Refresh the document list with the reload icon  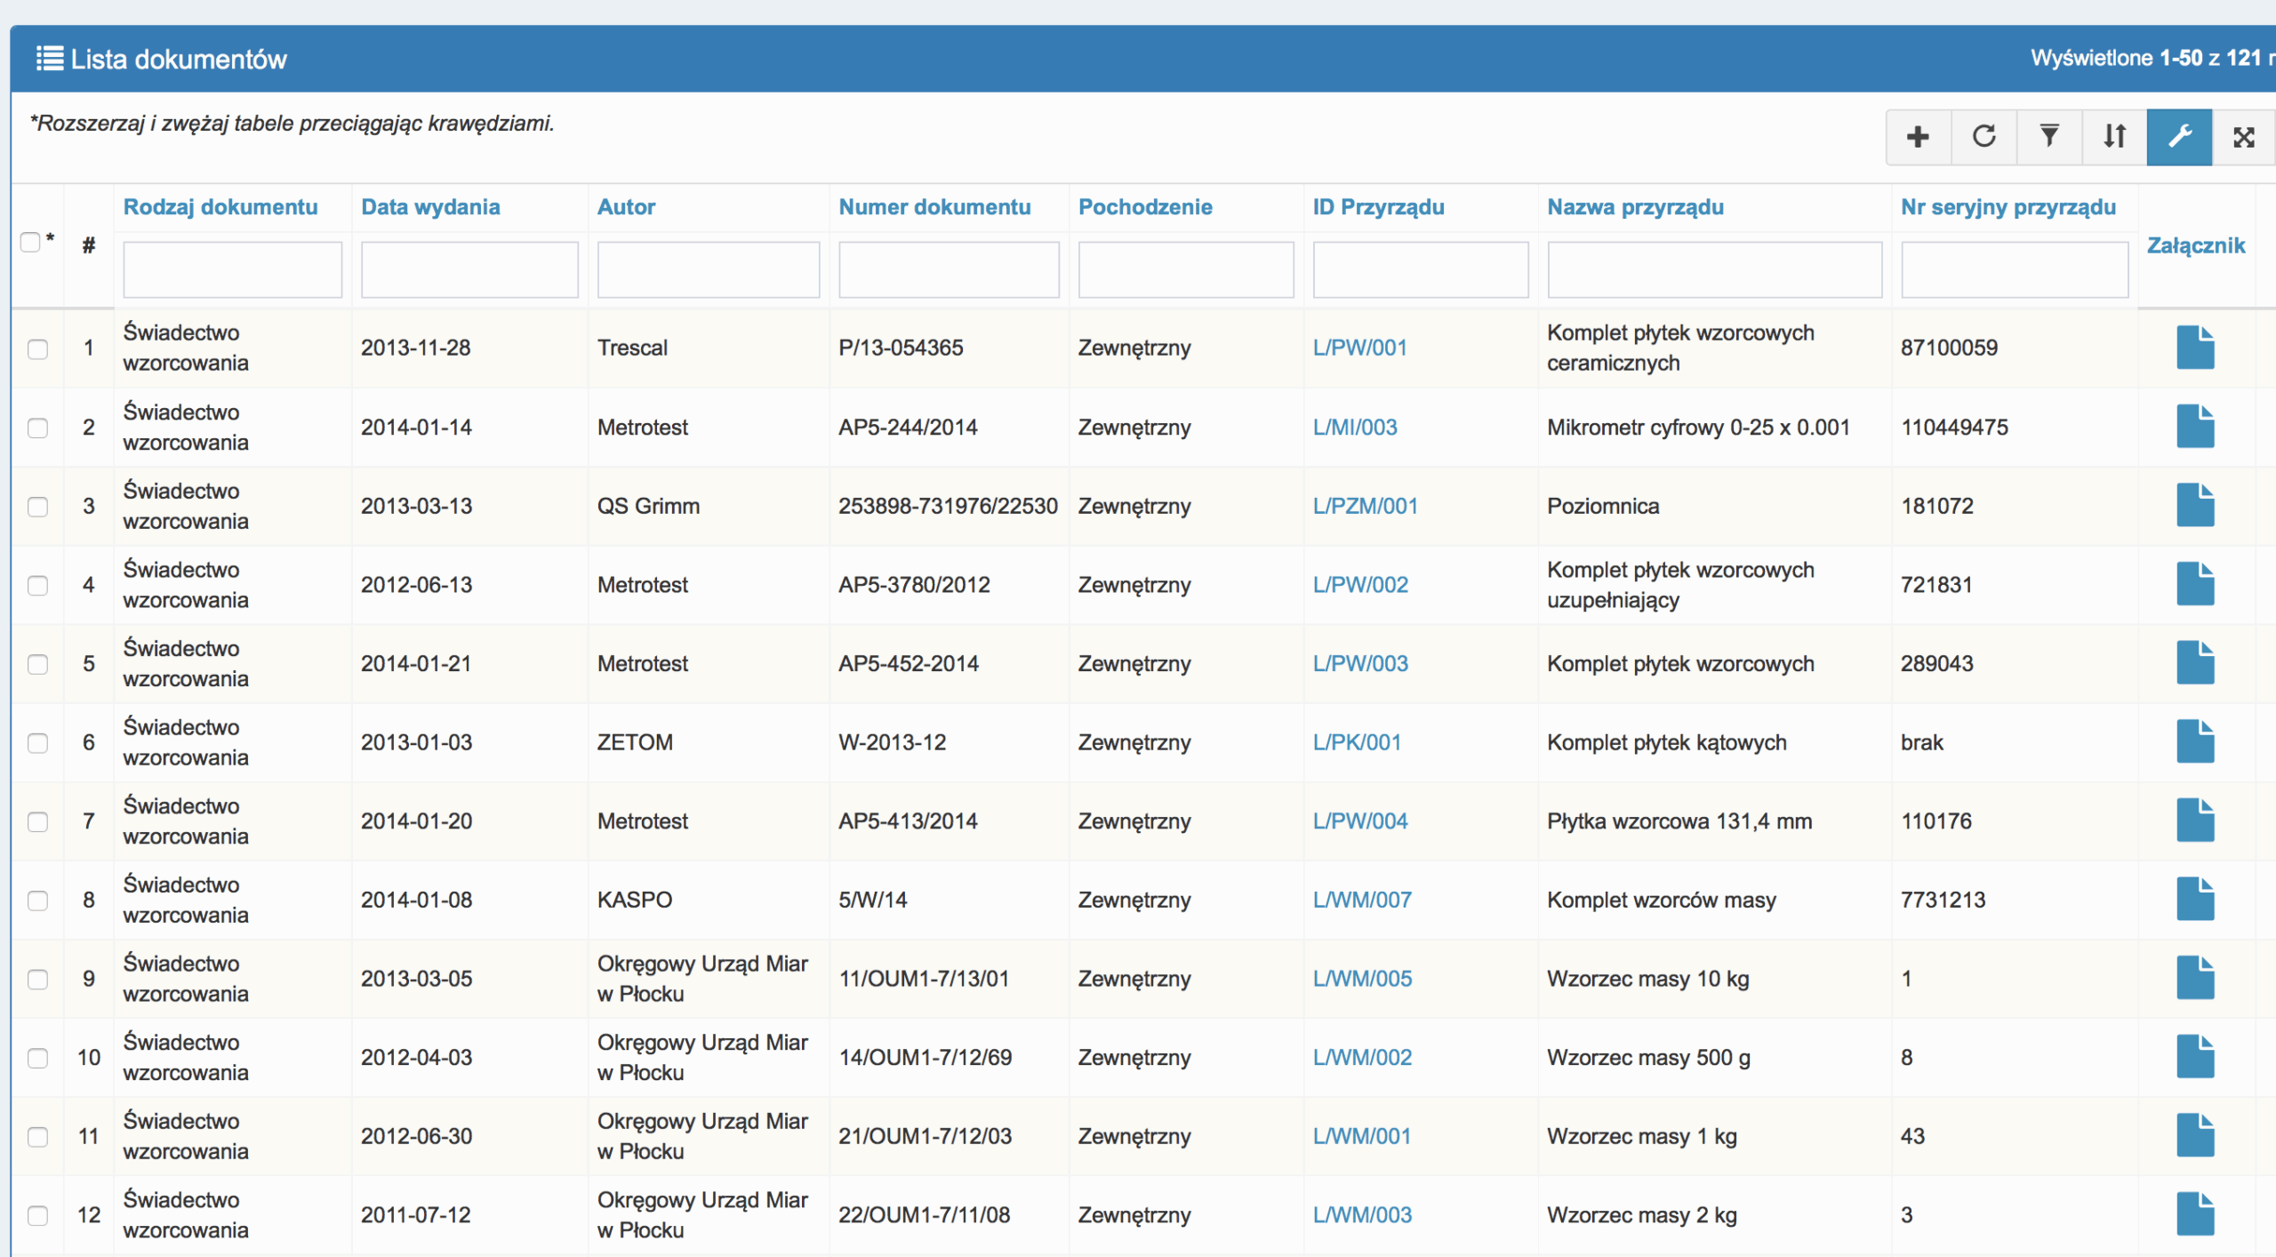coord(1983,137)
